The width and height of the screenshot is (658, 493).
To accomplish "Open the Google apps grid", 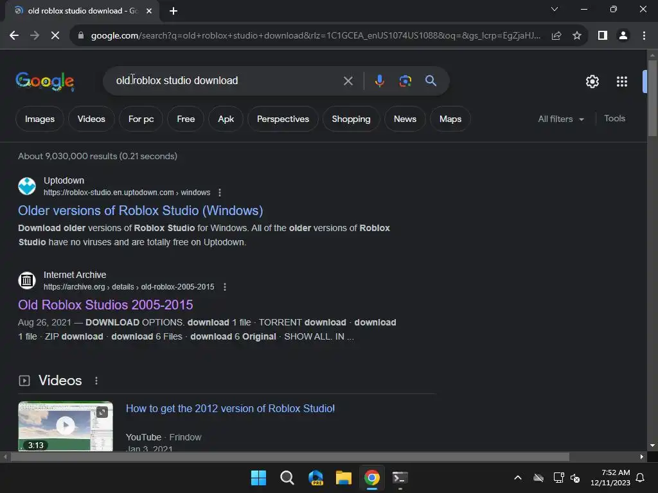I will (622, 82).
